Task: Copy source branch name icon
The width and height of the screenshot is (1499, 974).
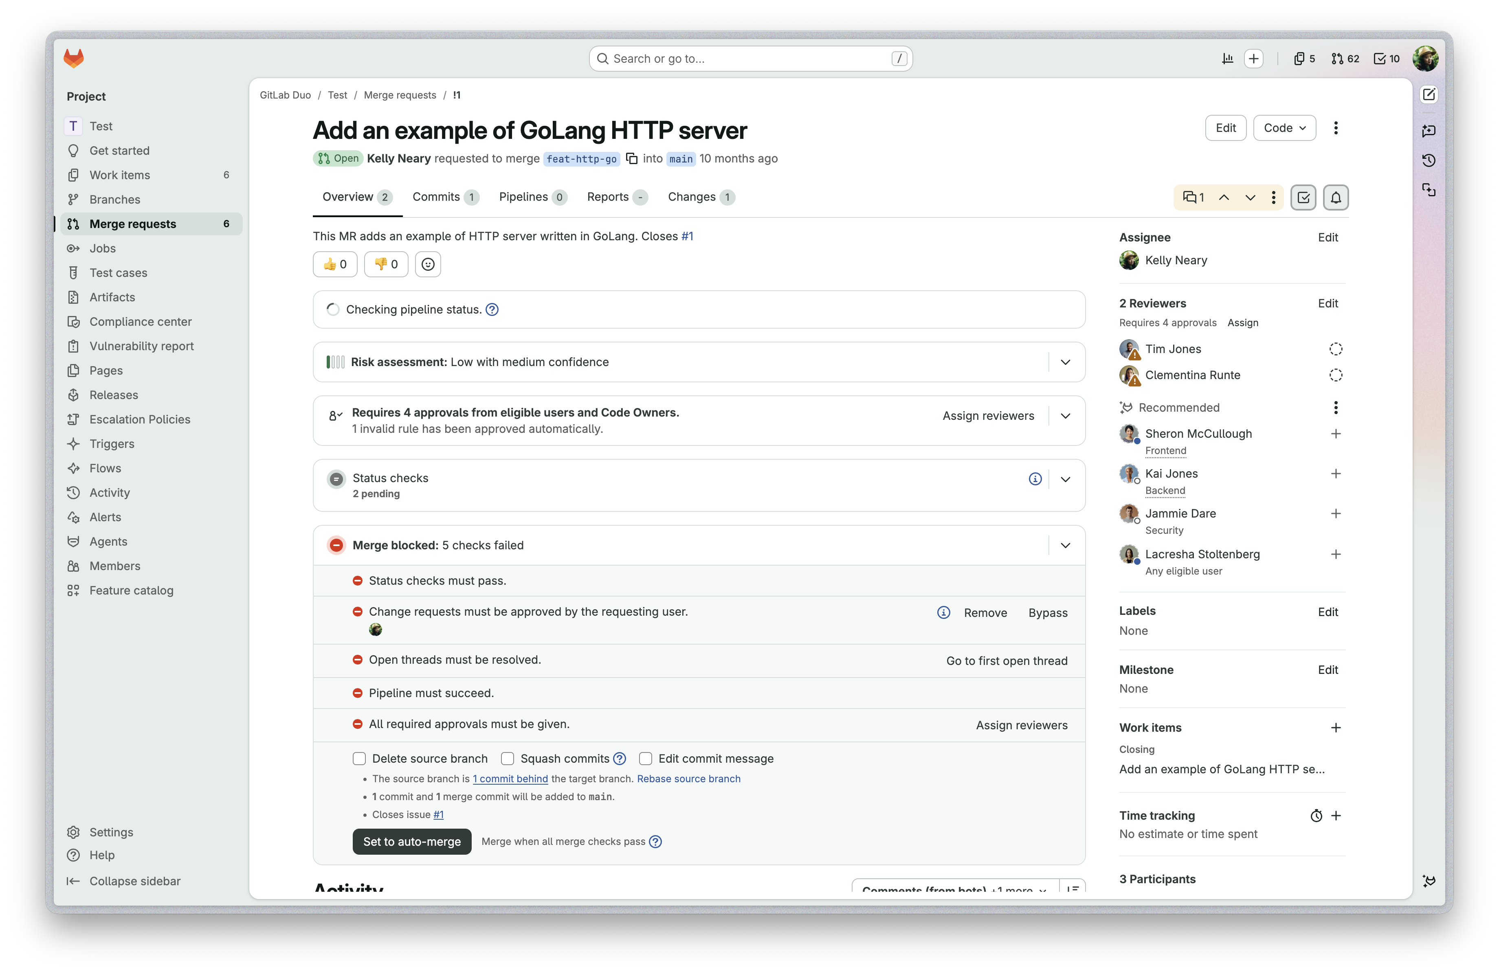Action: click(x=632, y=159)
